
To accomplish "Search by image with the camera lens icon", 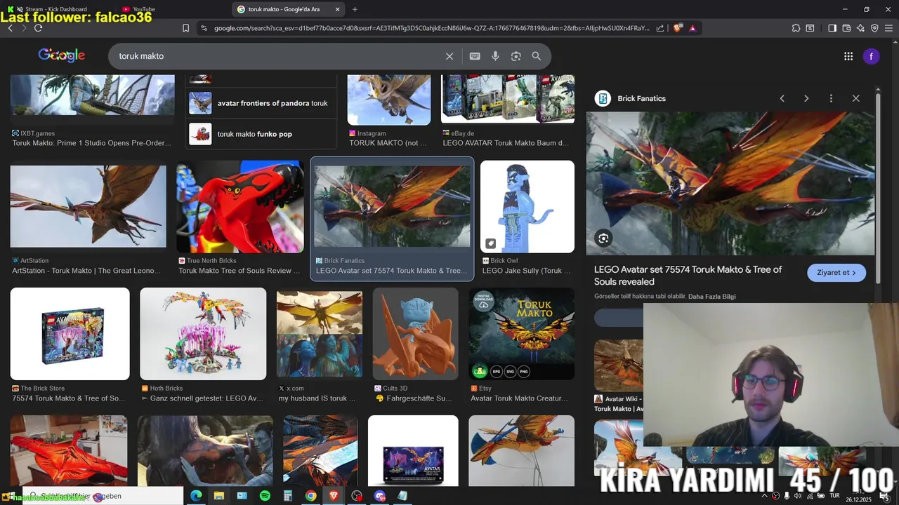I will (516, 56).
